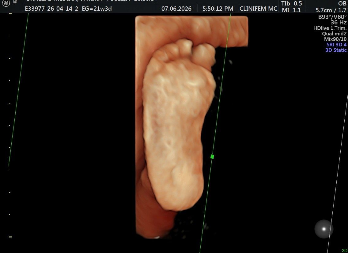Click the GE logo icon
This screenshot has width=348, height=253.
point(6,3)
